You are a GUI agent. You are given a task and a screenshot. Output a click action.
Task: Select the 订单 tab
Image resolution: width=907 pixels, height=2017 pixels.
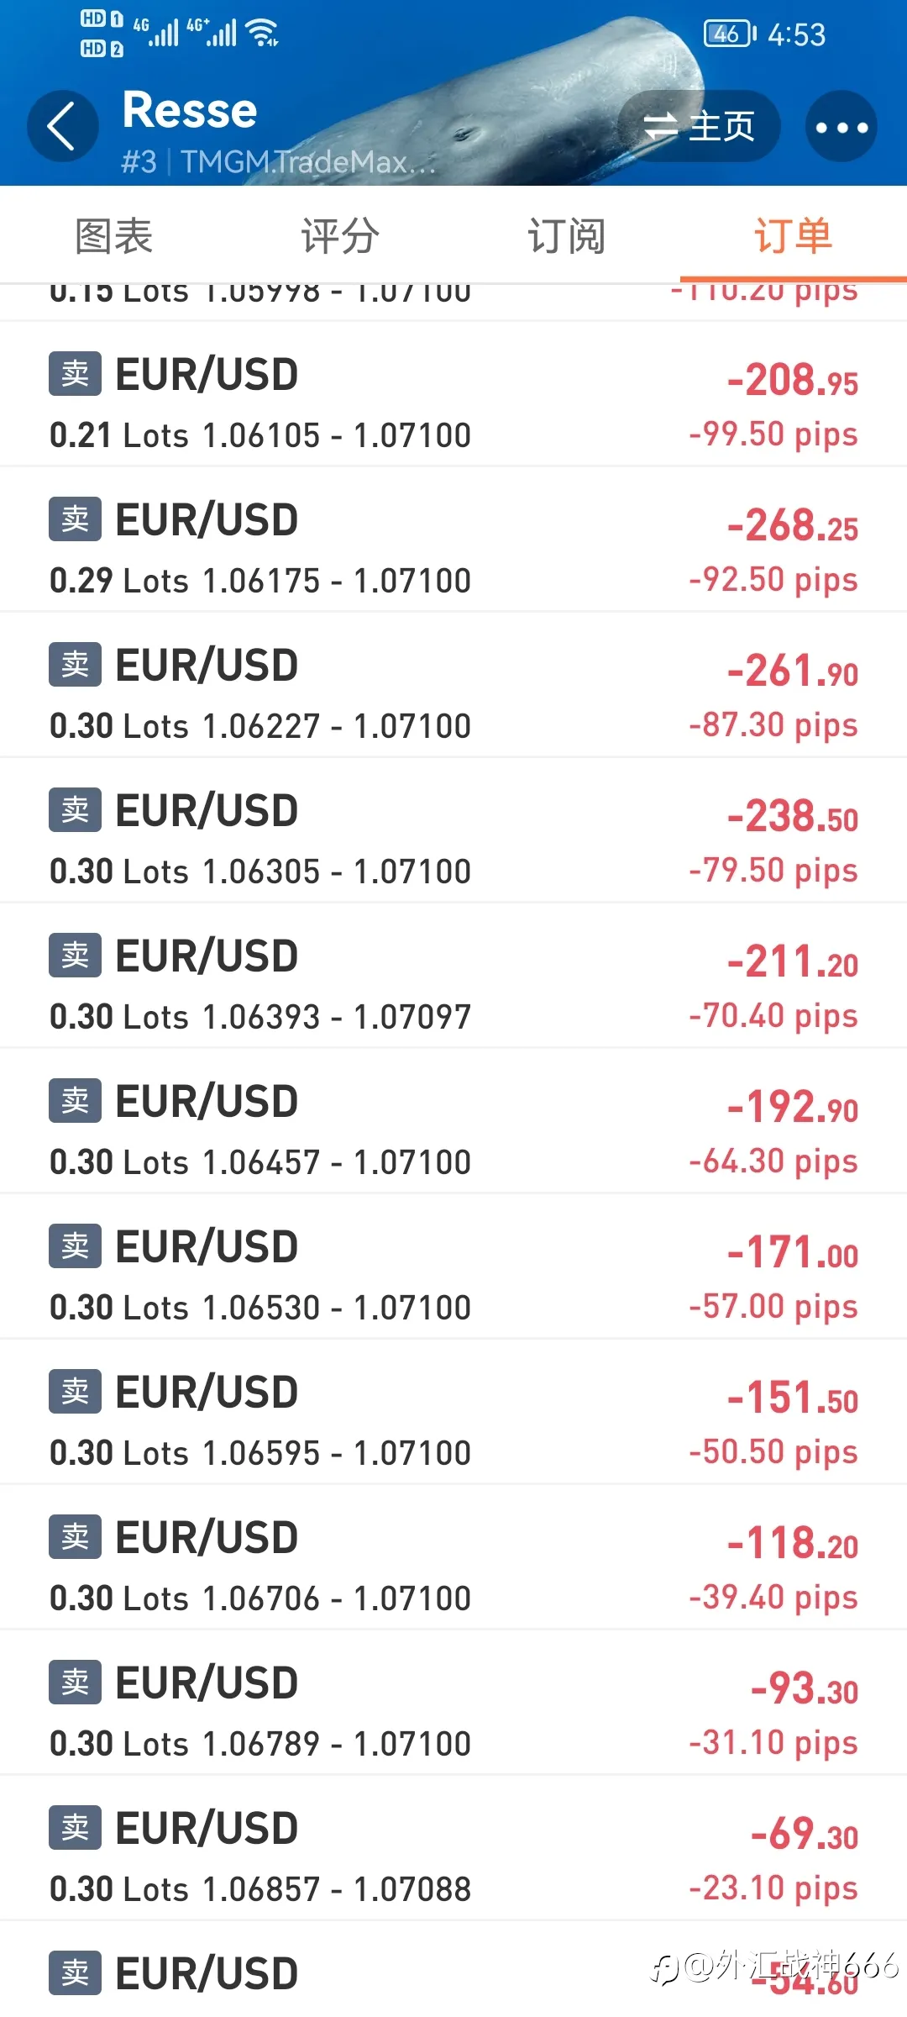[794, 235]
